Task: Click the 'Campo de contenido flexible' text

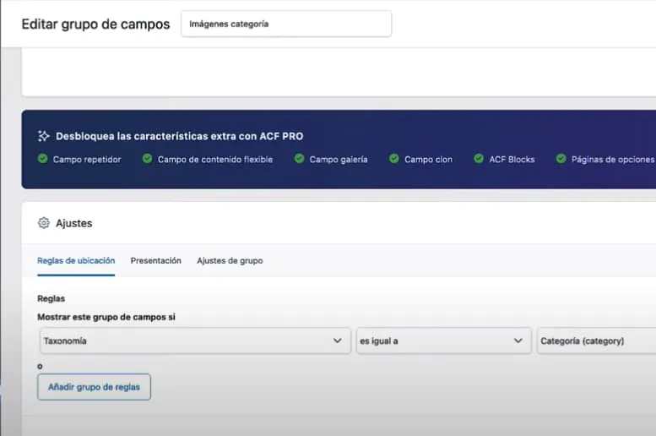Action: pos(215,159)
